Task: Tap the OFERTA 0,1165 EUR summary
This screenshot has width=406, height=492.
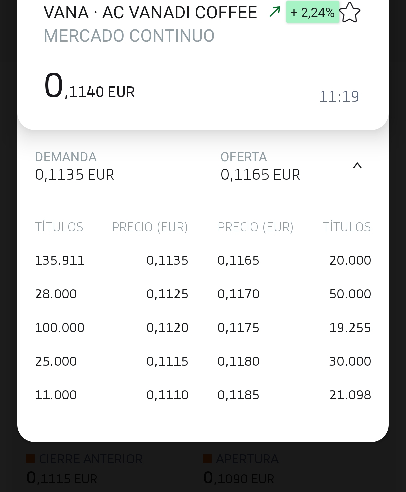Action: coord(260,166)
